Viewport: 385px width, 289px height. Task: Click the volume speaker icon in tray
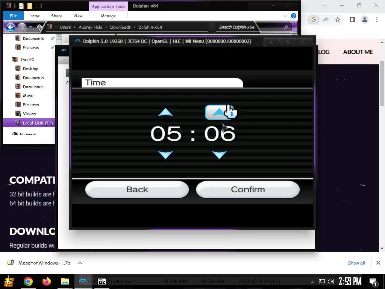331,281
